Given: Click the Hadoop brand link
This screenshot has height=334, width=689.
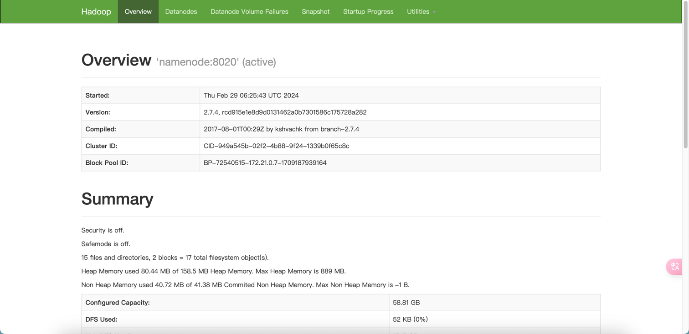Looking at the screenshot, I should coord(96,11).
